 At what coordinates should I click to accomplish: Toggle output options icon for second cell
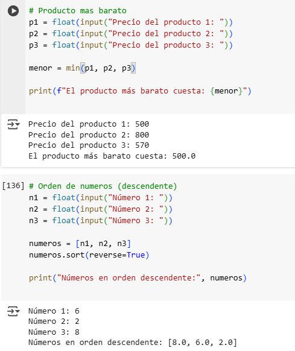13,311
